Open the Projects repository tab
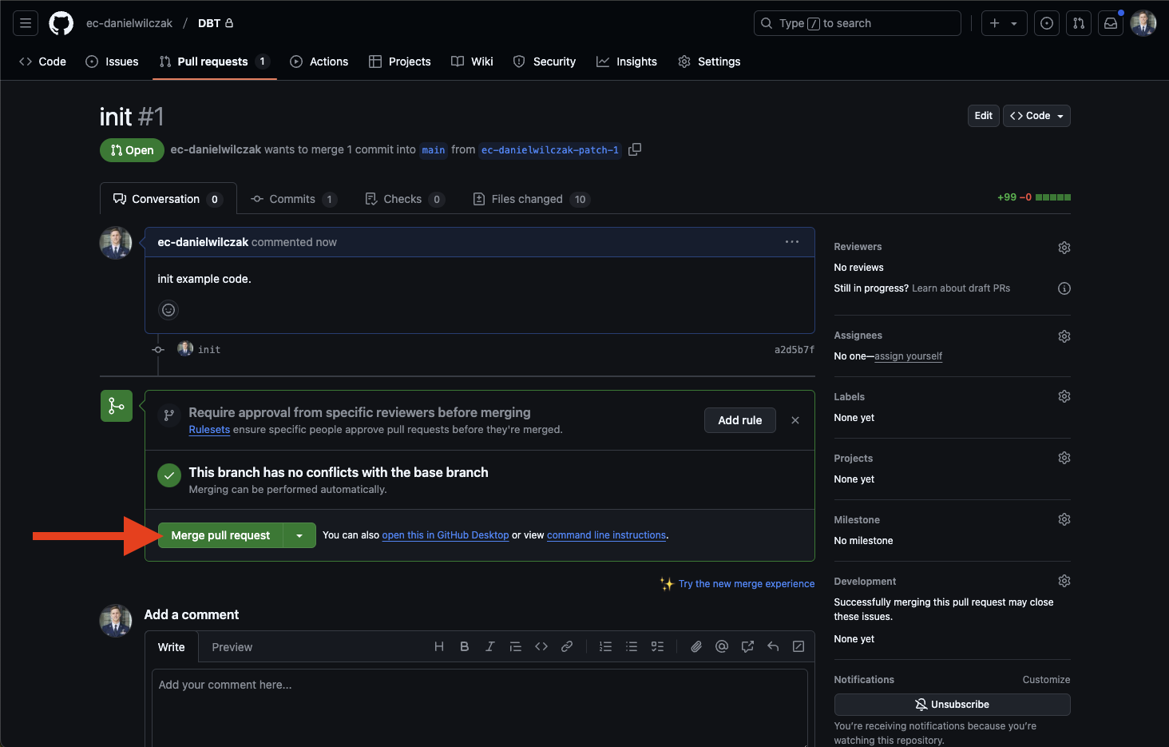 [x=399, y=62]
